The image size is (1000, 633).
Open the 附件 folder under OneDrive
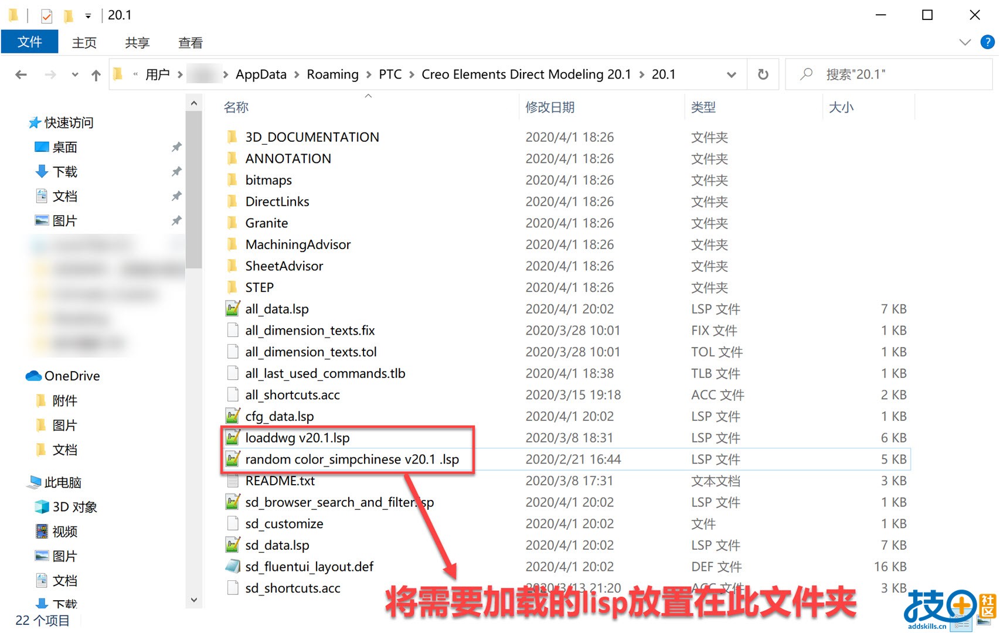64,401
